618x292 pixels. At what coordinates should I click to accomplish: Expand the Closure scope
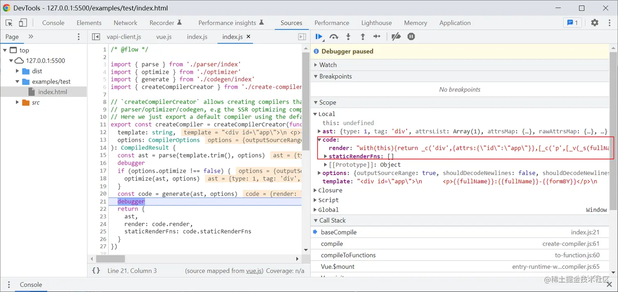pyautogui.click(x=316, y=190)
